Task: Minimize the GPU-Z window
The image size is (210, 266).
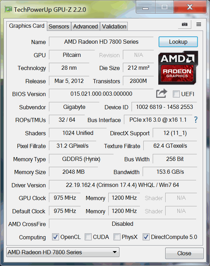Action: click(145, 8)
